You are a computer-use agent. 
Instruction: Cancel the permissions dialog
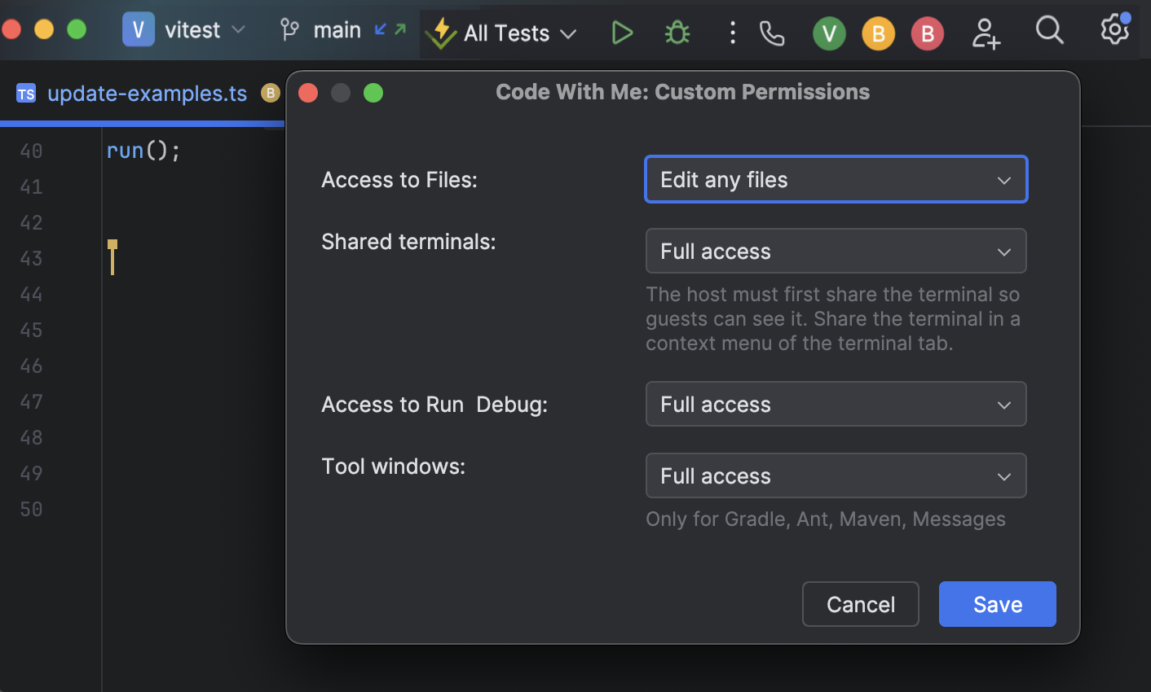[860, 604]
